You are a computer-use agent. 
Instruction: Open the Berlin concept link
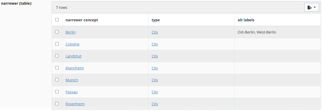click(x=70, y=32)
